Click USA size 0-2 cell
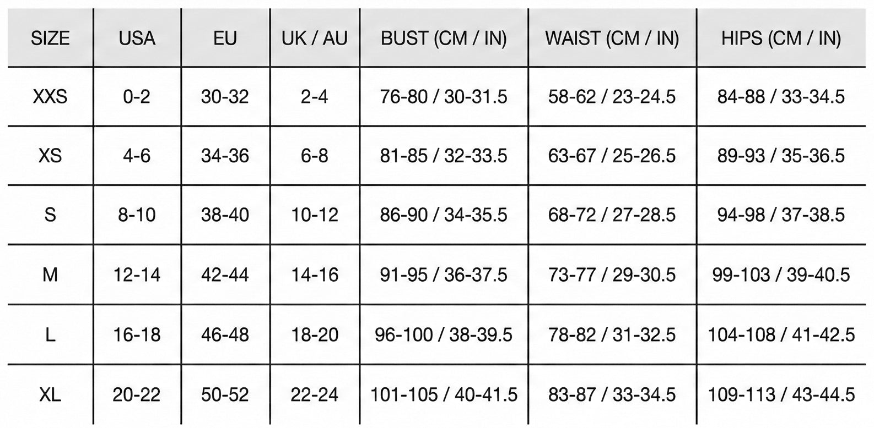 click(x=137, y=97)
